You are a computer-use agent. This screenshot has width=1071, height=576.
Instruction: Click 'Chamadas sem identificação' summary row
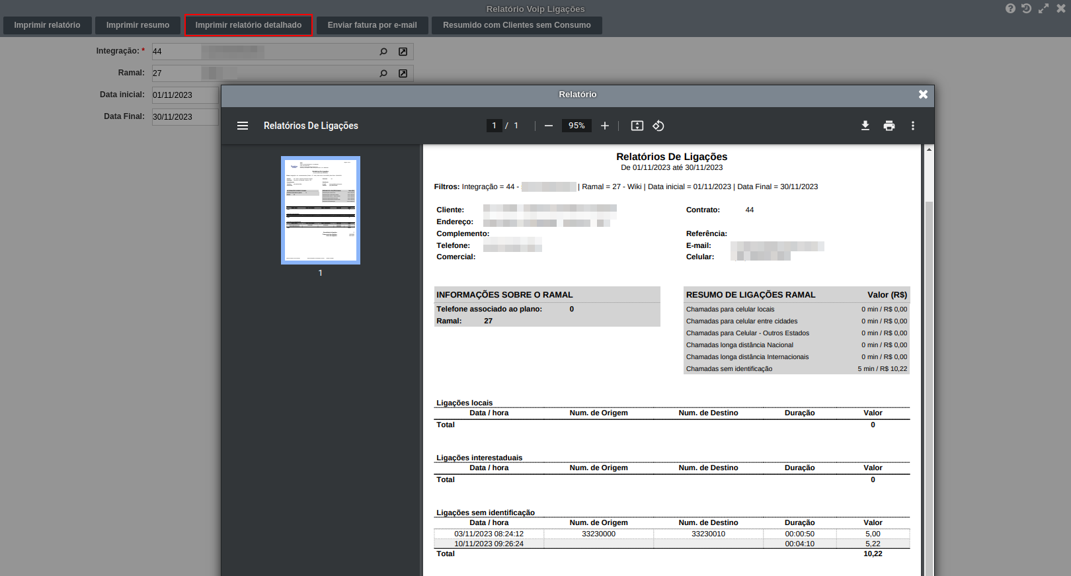pyautogui.click(x=797, y=369)
